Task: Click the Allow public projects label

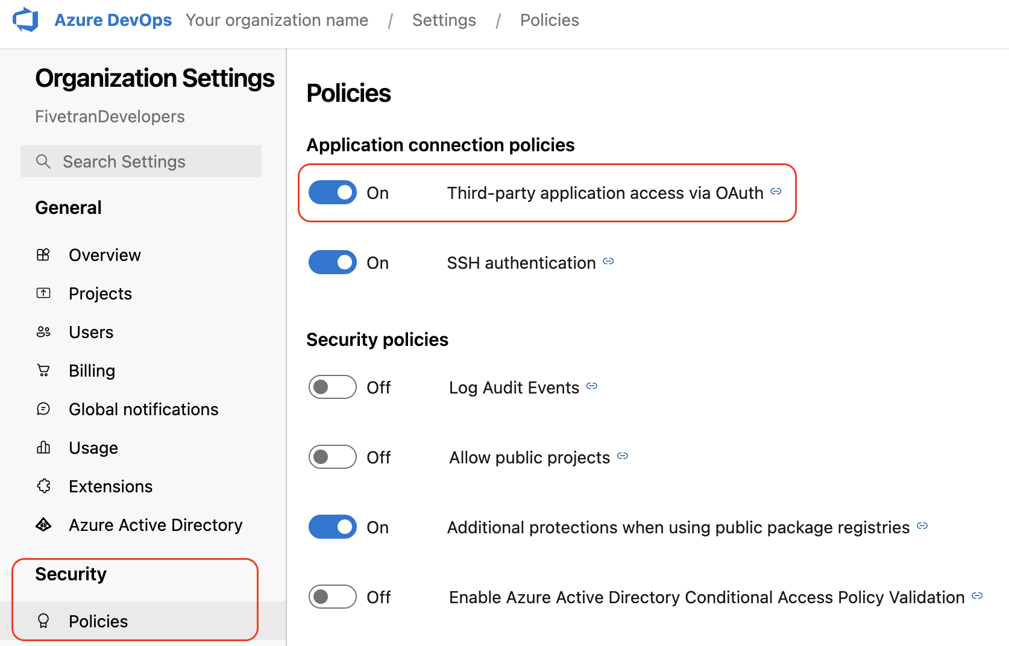Action: pyautogui.click(x=530, y=457)
